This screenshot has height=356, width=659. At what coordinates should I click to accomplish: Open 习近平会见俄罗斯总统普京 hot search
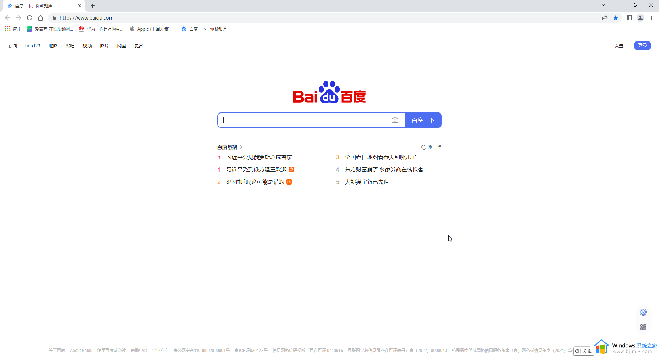click(x=259, y=157)
